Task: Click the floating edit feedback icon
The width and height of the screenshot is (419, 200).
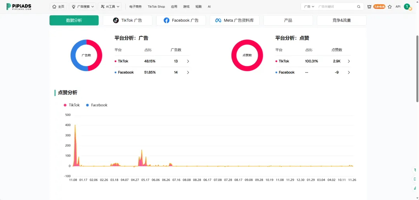Action: pyautogui.click(x=415, y=179)
